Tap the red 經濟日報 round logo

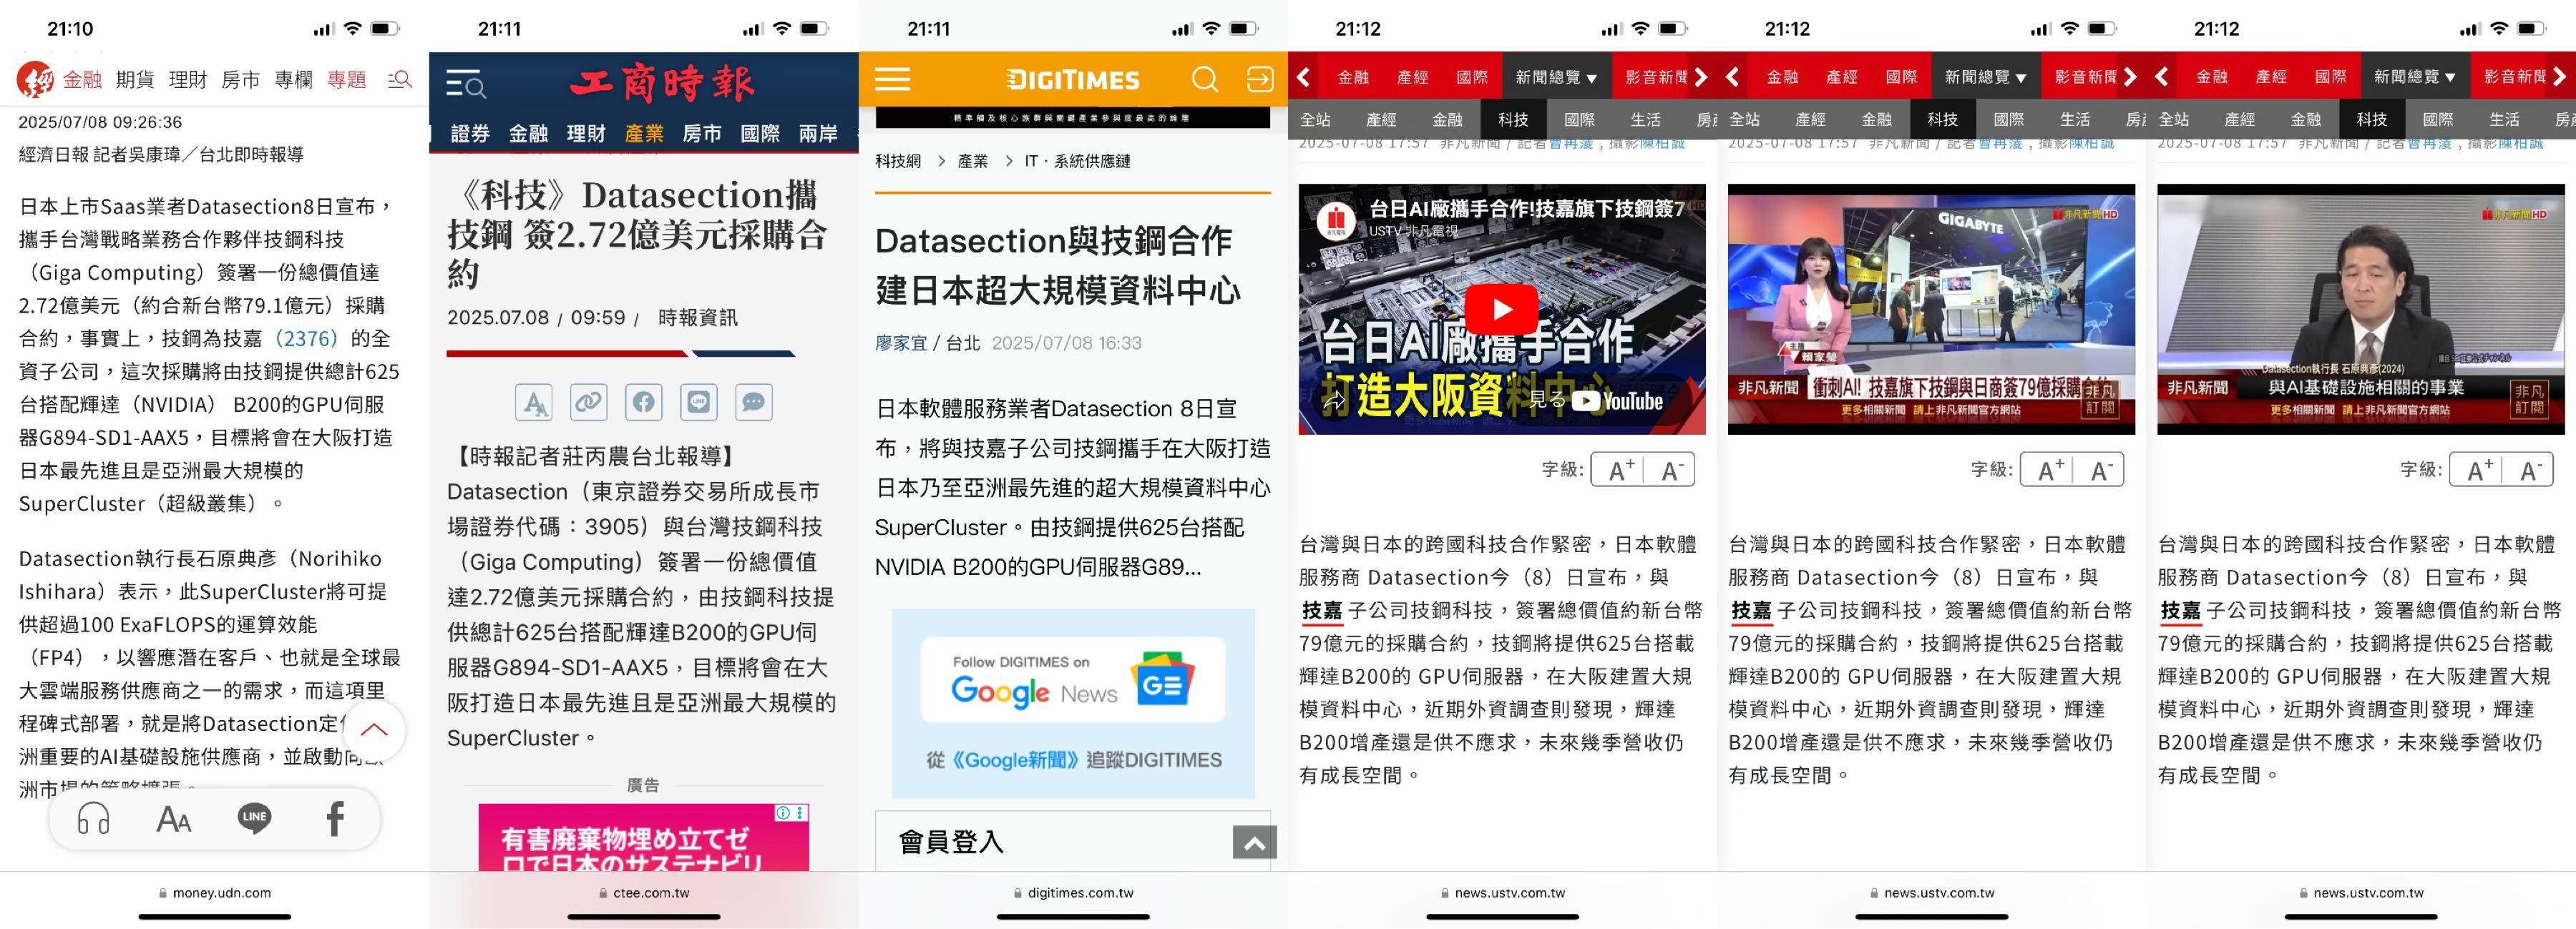(35, 79)
